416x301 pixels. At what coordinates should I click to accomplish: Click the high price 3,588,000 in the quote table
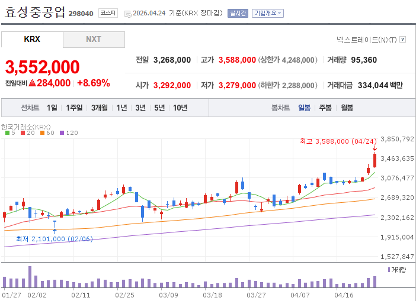[237, 60]
